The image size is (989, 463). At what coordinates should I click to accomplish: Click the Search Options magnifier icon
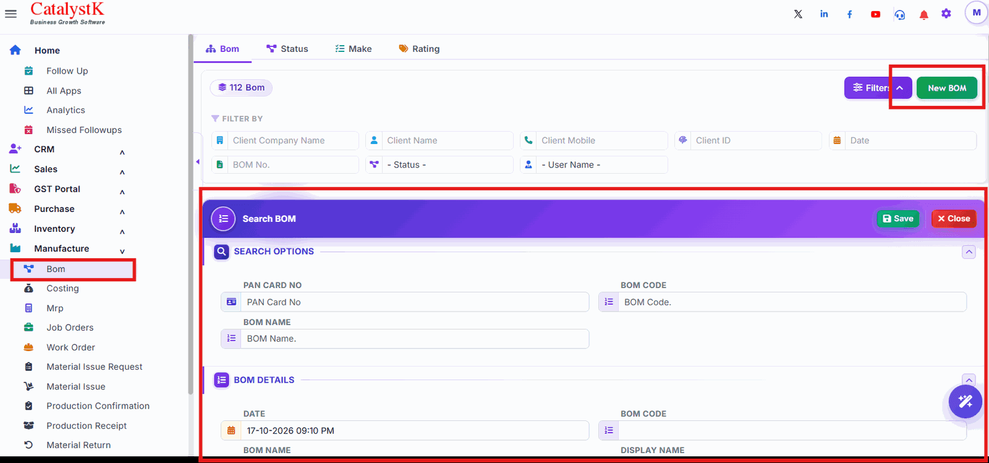(221, 252)
